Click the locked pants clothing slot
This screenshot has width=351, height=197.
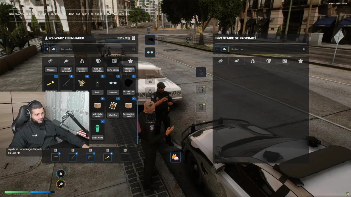click(201, 107)
